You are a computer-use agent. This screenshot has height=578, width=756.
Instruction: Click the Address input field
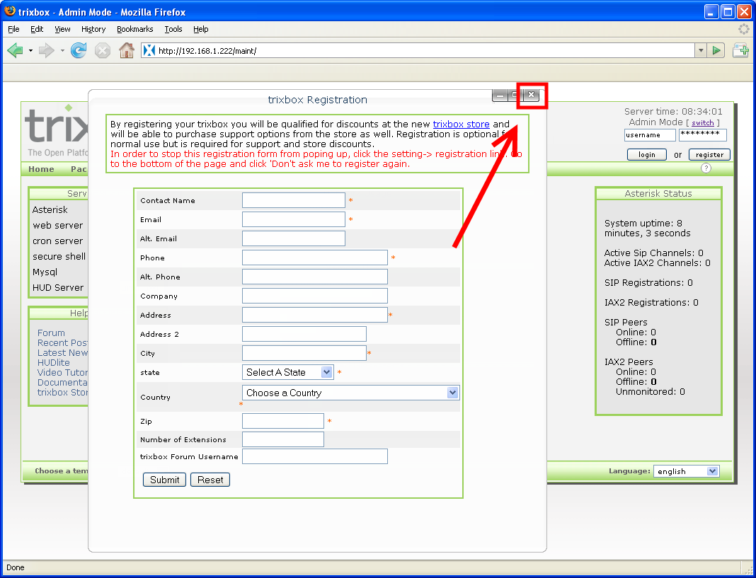pos(315,315)
